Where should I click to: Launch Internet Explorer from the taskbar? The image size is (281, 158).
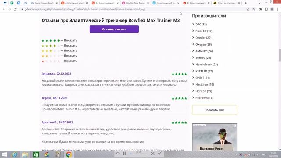coord(14,154)
